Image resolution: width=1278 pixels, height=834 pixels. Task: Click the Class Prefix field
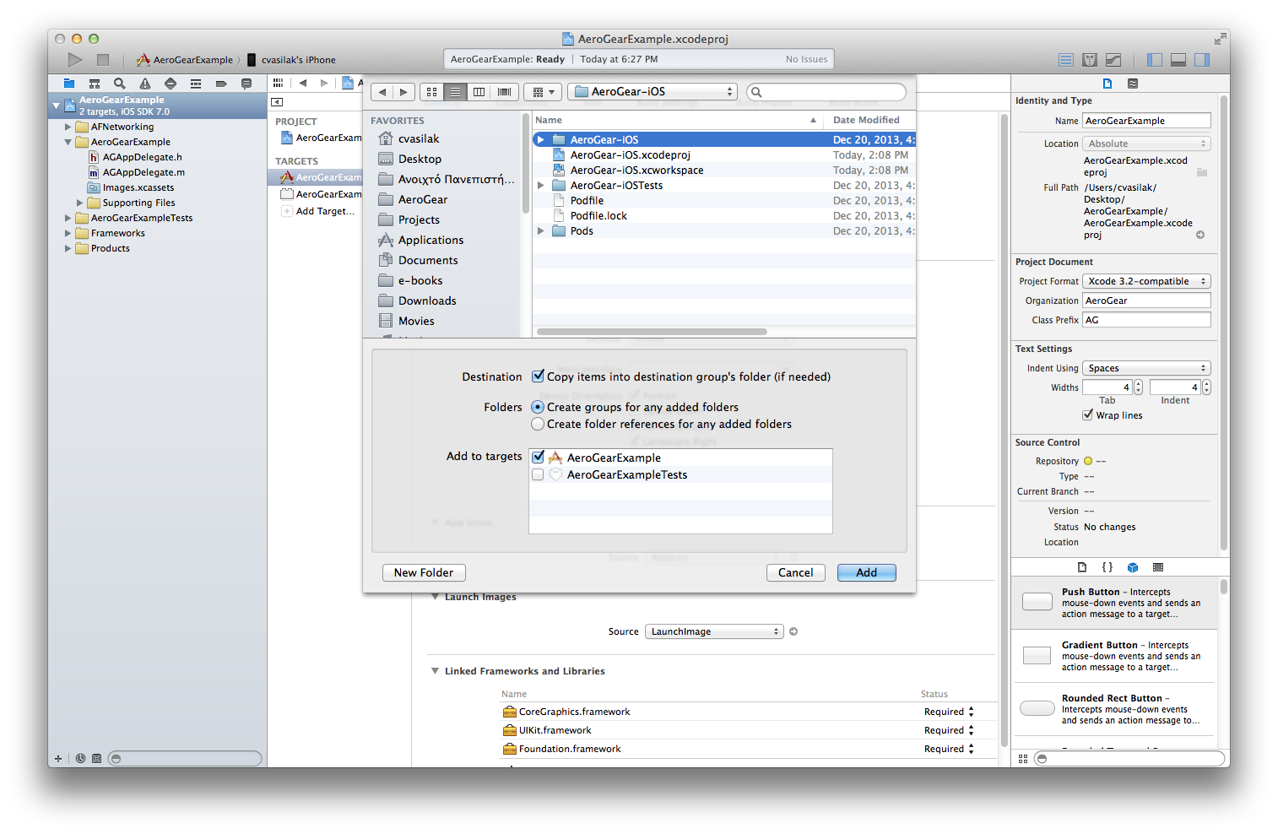pyautogui.click(x=1146, y=320)
